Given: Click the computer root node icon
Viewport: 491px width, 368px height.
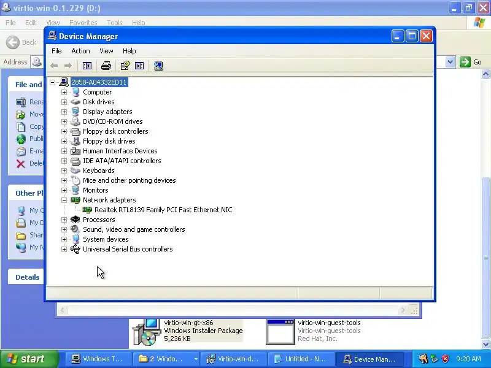Looking at the screenshot, I should point(64,82).
